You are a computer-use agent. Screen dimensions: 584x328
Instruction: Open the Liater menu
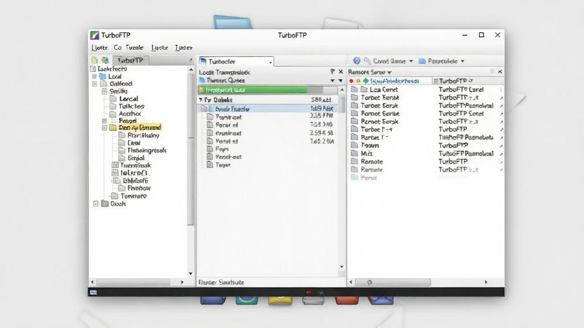[184, 48]
